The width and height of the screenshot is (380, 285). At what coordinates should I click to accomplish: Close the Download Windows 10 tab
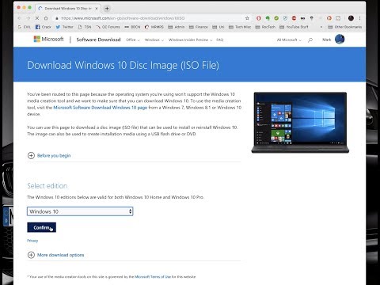point(97,9)
